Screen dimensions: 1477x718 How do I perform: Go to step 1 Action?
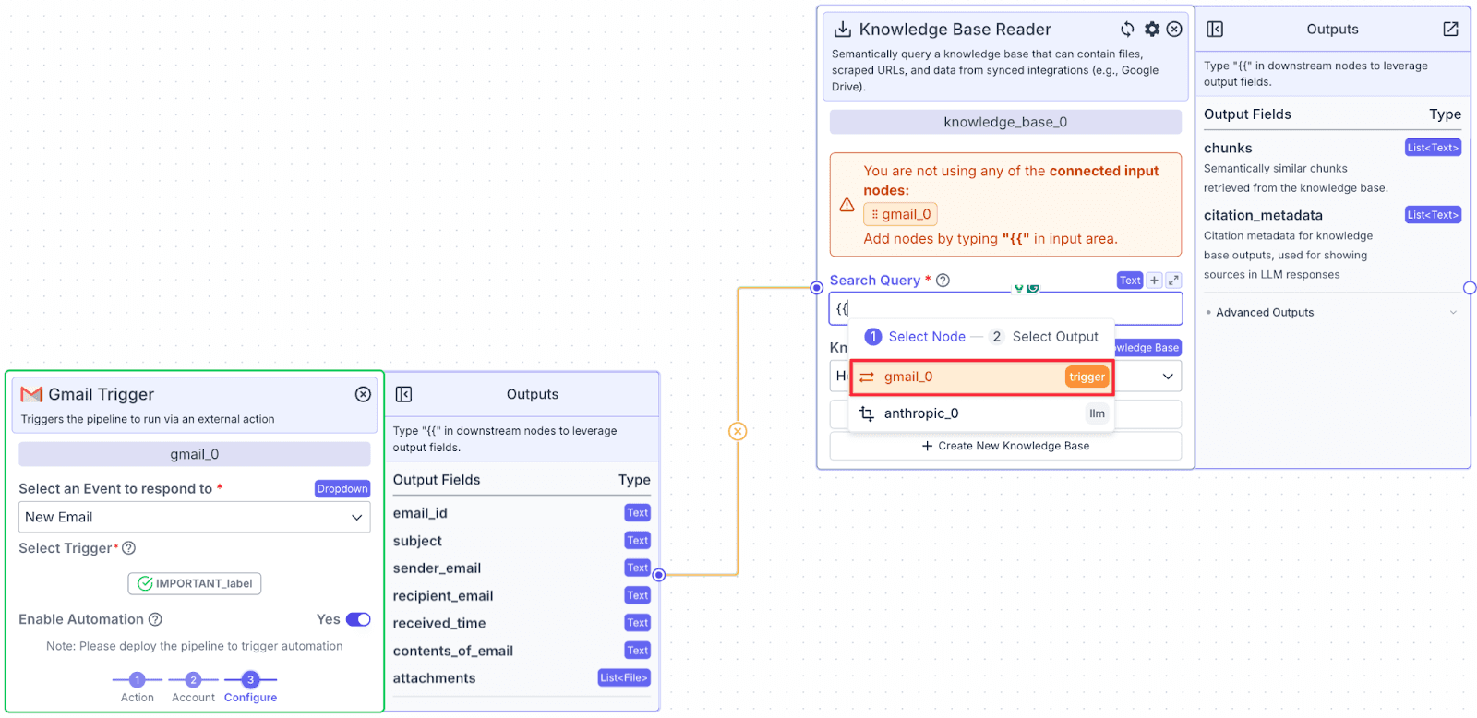[x=137, y=688]
